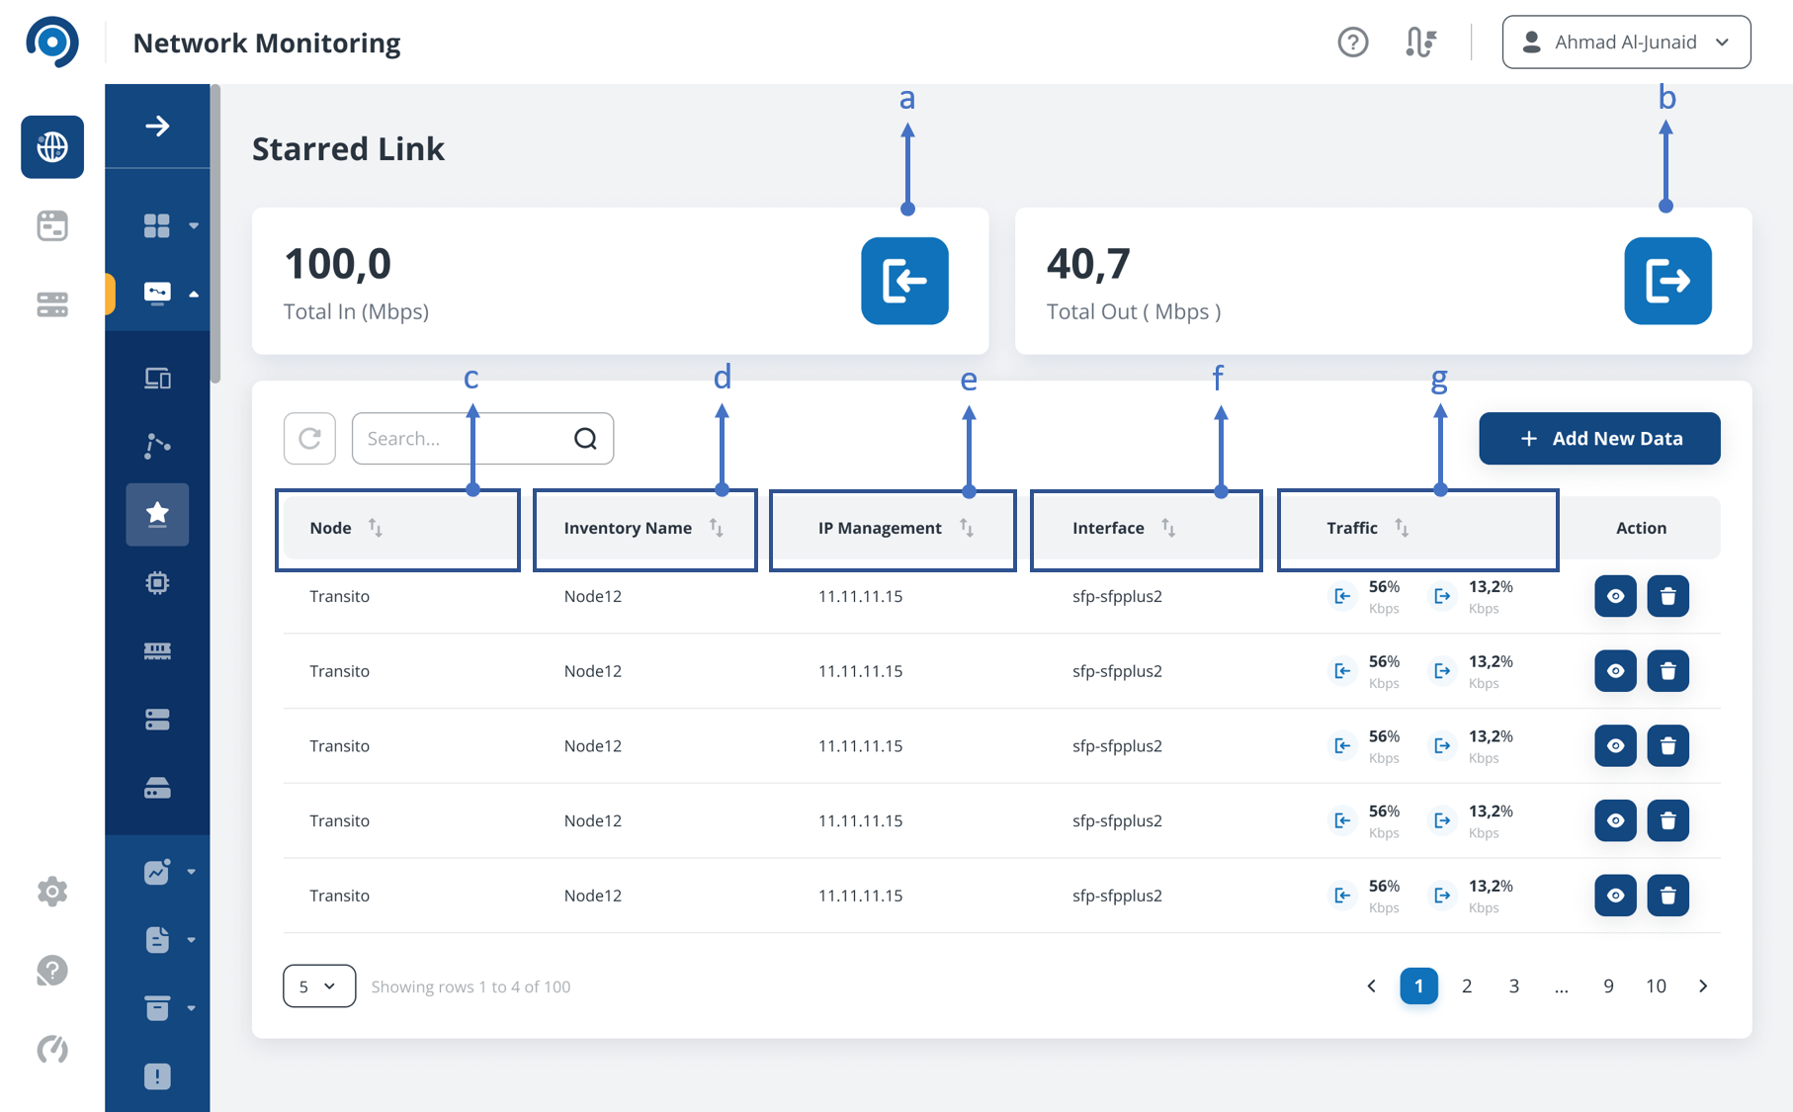Click the Add New Data button

[x=1599, y=438]
